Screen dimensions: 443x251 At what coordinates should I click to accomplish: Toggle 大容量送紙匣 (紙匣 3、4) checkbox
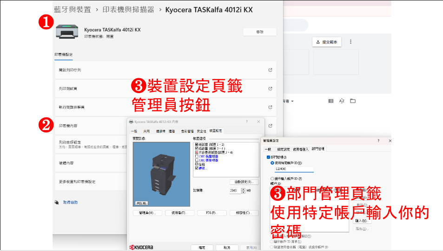point(197,152)
